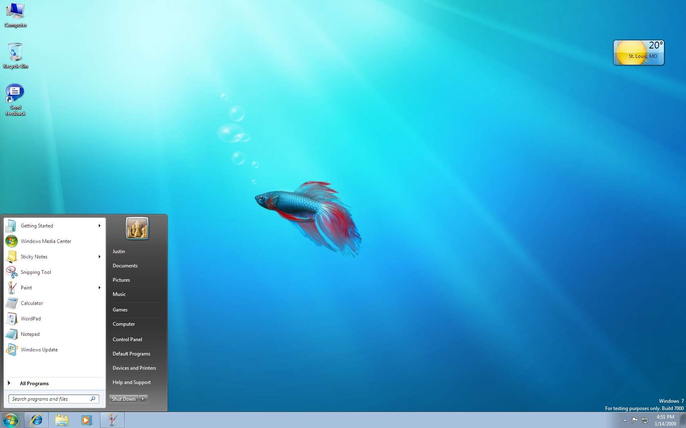Click the Paint brush cup icon in Start menu
686x428 pixels.
point(11,288)
